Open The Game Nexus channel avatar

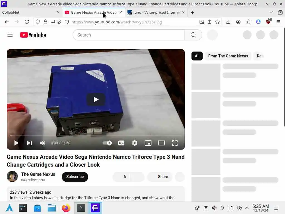click(x=12, y=176)
